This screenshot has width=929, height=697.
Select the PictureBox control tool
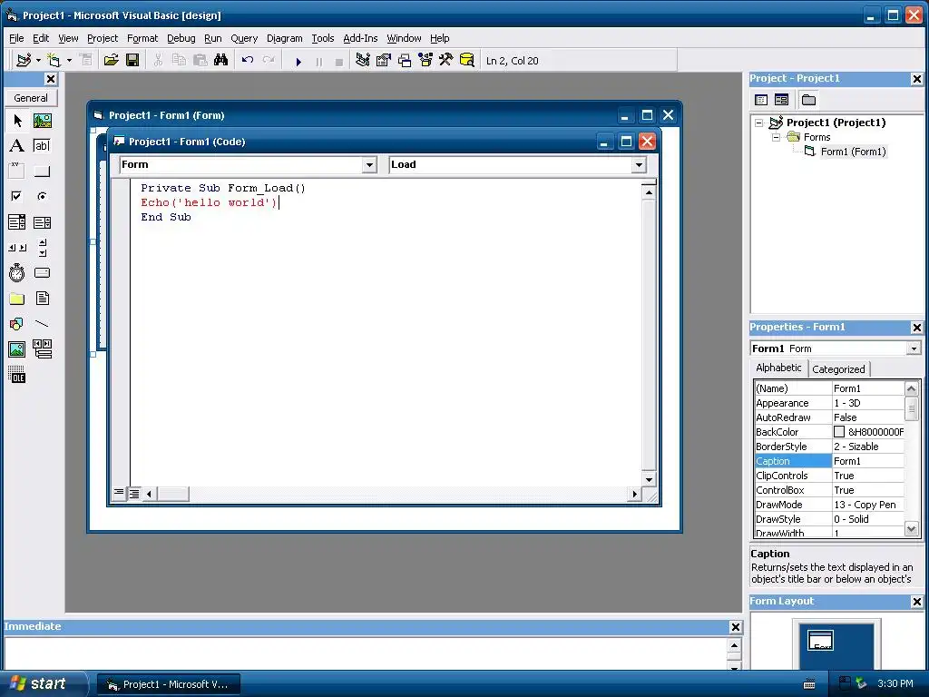pos(42,121)
